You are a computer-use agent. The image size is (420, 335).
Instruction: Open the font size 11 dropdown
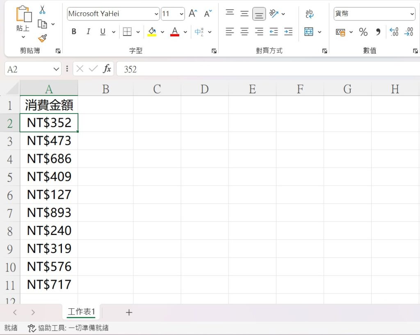(x=182, y=14)
